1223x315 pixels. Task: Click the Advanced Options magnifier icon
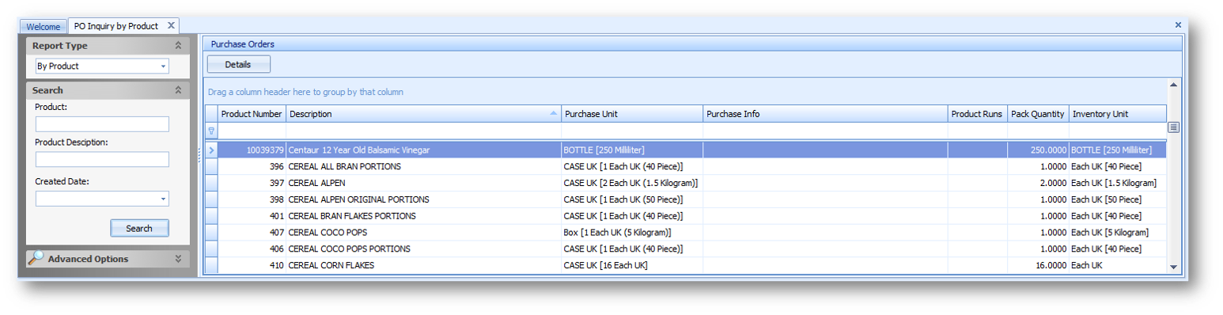tap(36, 258)
